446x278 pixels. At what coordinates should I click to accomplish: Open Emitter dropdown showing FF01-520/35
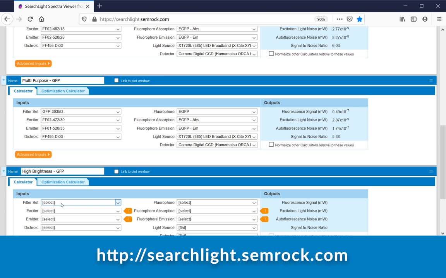click(81, 128)
